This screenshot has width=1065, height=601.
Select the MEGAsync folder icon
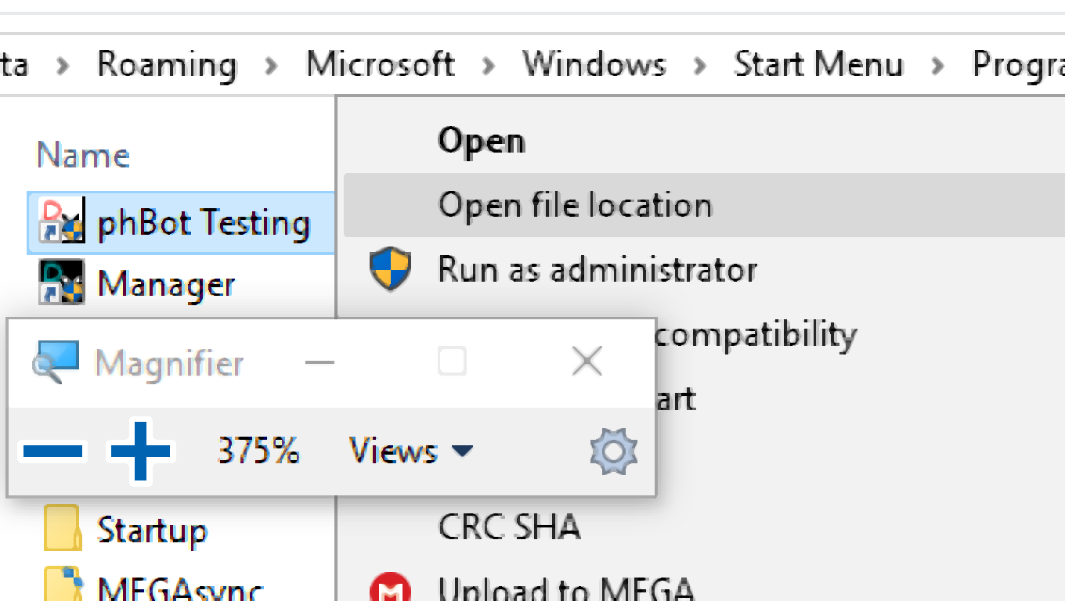pyautogui.click(x=63, y=585)
